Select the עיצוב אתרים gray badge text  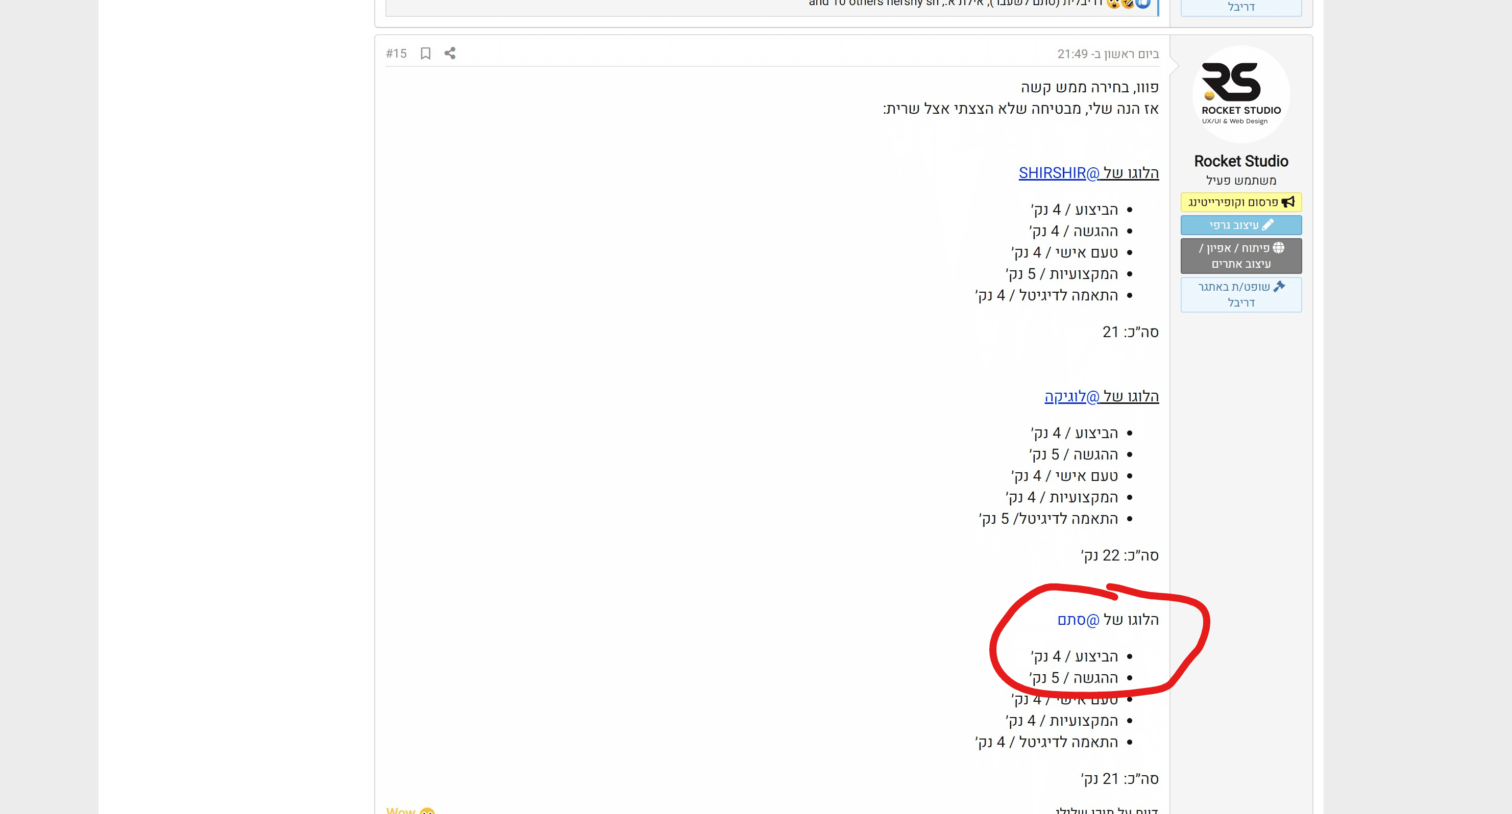click(x=1241, y=264)
